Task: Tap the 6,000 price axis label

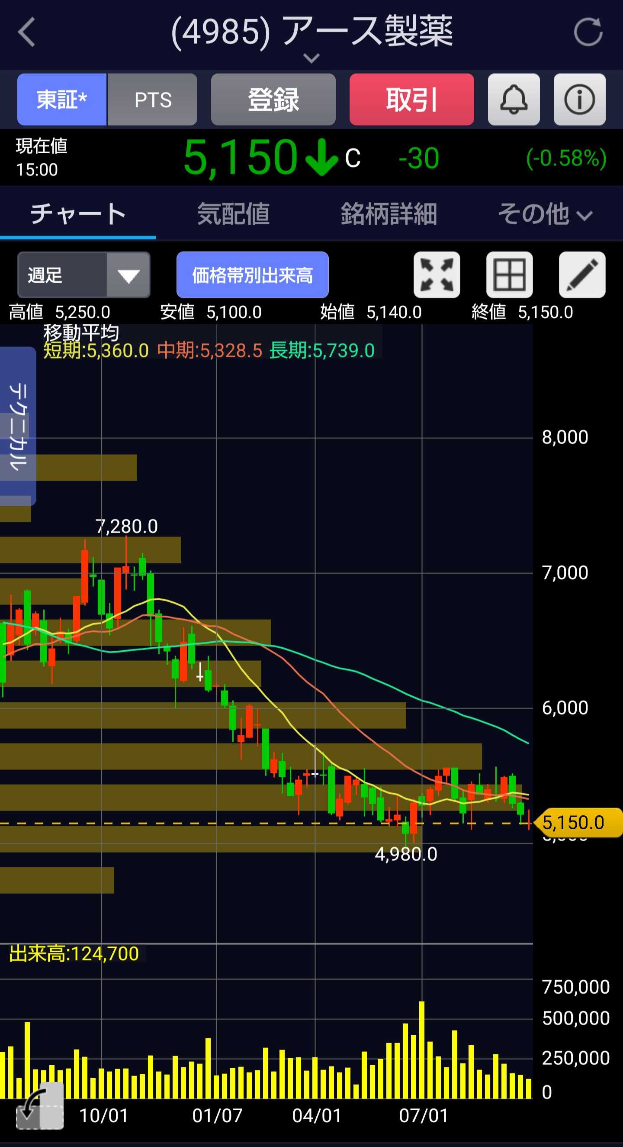Action: [565, 708]
